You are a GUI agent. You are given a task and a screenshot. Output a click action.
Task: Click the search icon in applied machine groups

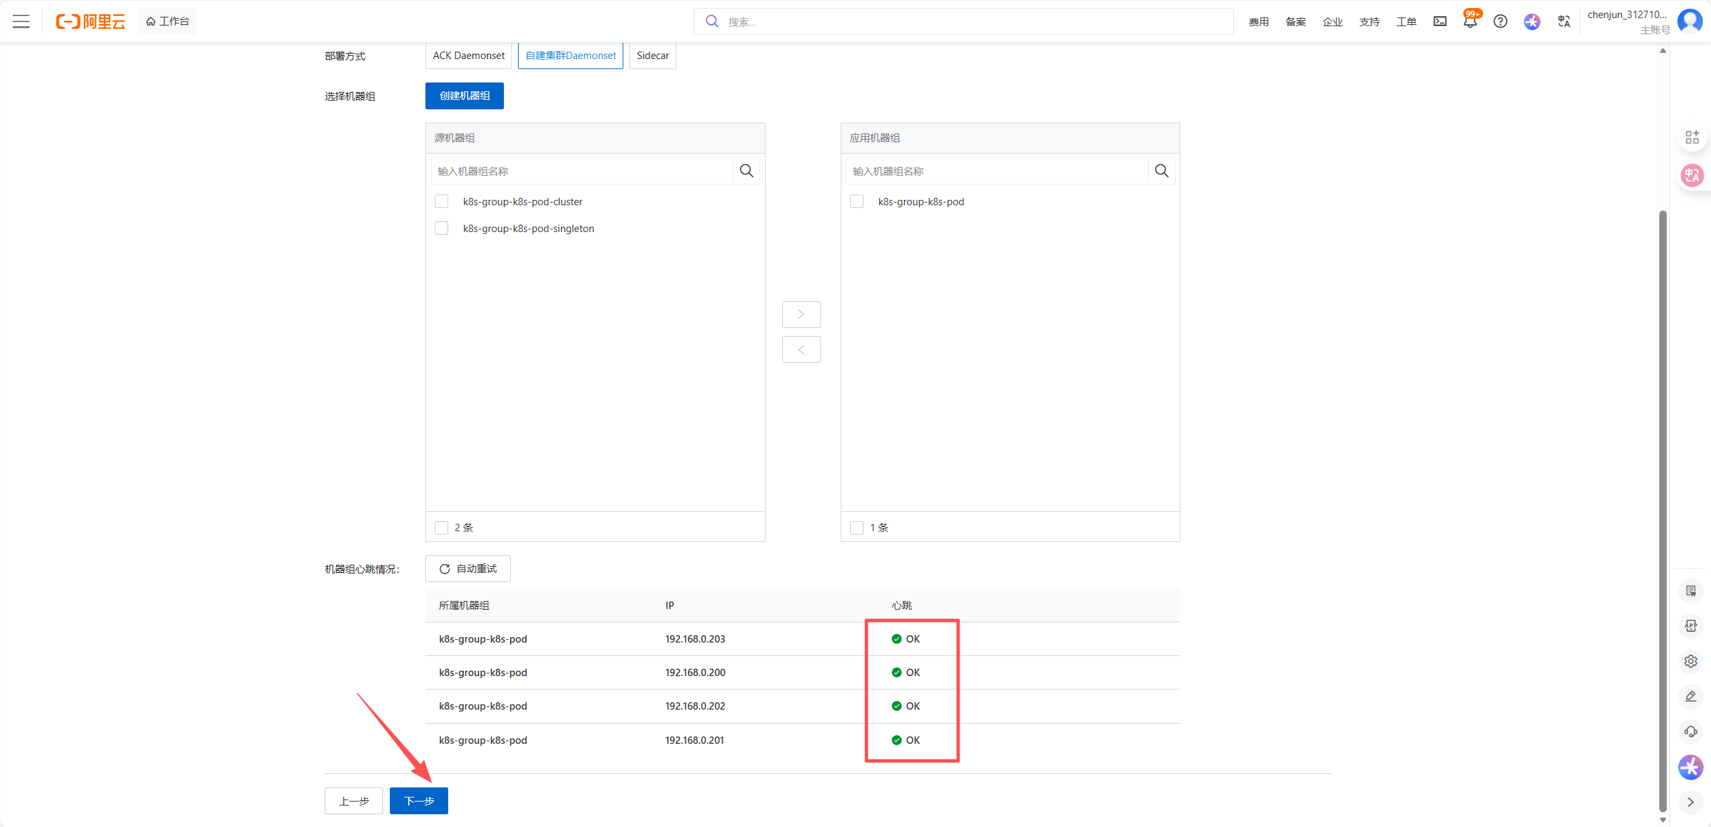[x=1161, y=171]
